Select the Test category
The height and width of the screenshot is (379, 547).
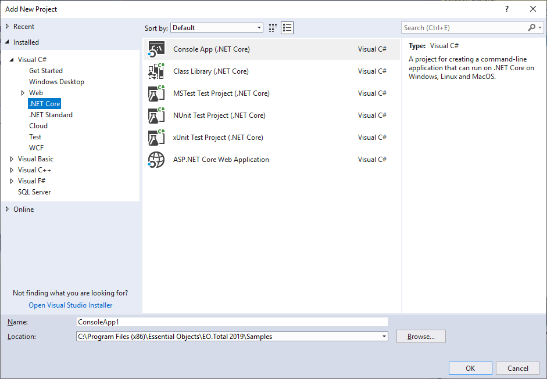[x=35, y=137]
